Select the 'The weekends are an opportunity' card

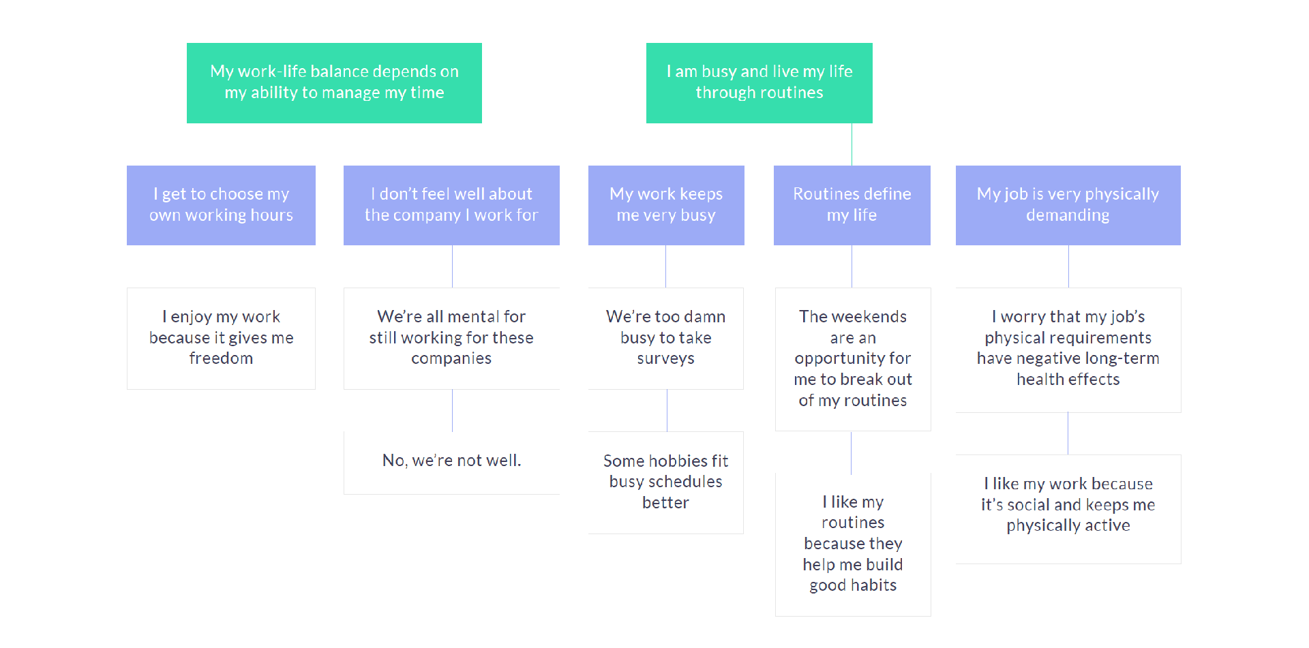[x=853, y=358]
